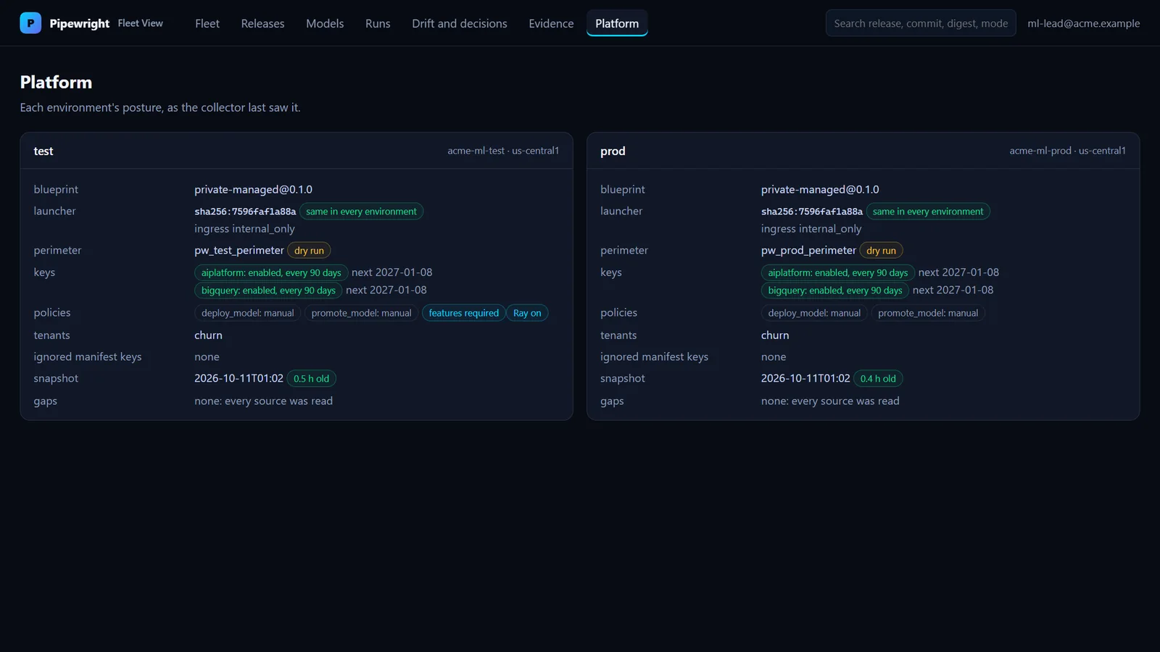The width and height of the screenshot is (1160, 652).
Task: Click the prod card's same in every environment badge
Action: pos(928,212)
